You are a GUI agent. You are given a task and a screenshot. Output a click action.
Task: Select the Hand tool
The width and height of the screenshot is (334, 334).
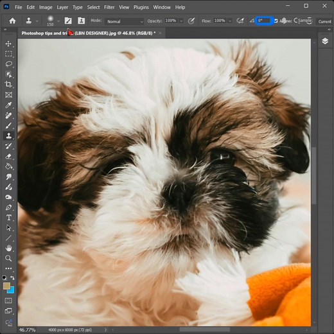point(8,248)
